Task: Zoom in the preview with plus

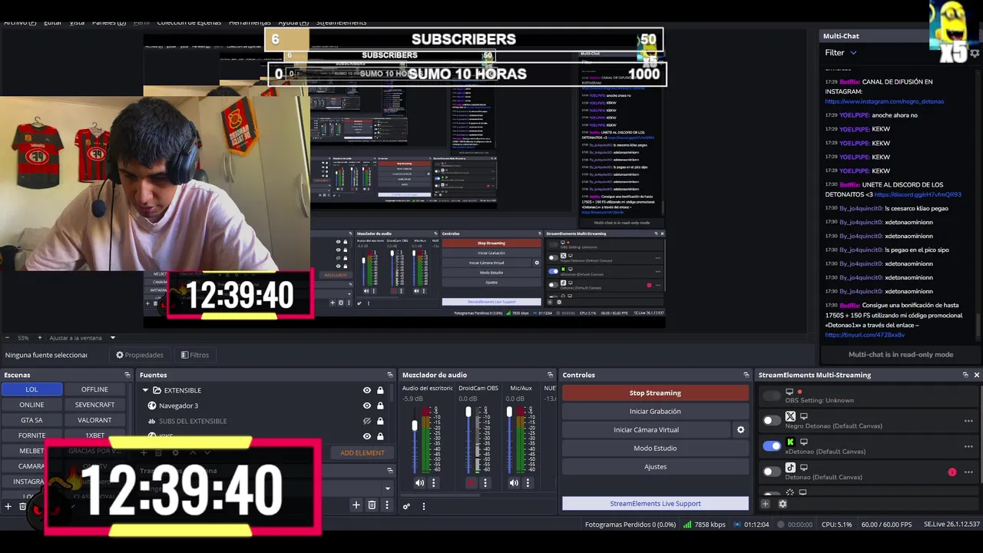Action: click(x=40, y=338)
